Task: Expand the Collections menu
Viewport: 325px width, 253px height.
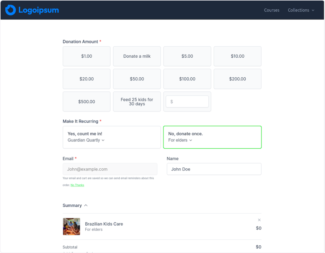Action: (x=301, y=10)
